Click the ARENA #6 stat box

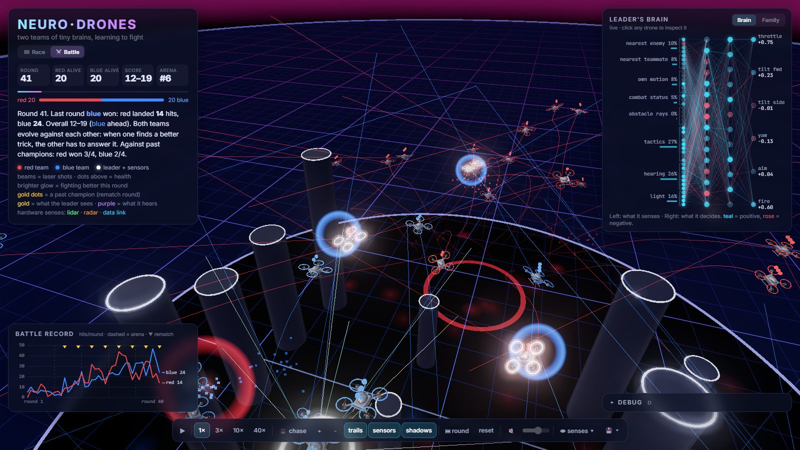point(172,75)
